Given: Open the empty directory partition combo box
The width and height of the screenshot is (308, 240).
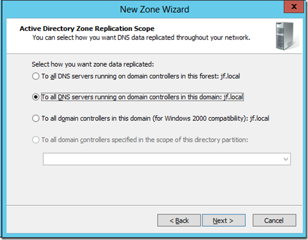Looking at the screenshot, I should click(x=167, y=159).
